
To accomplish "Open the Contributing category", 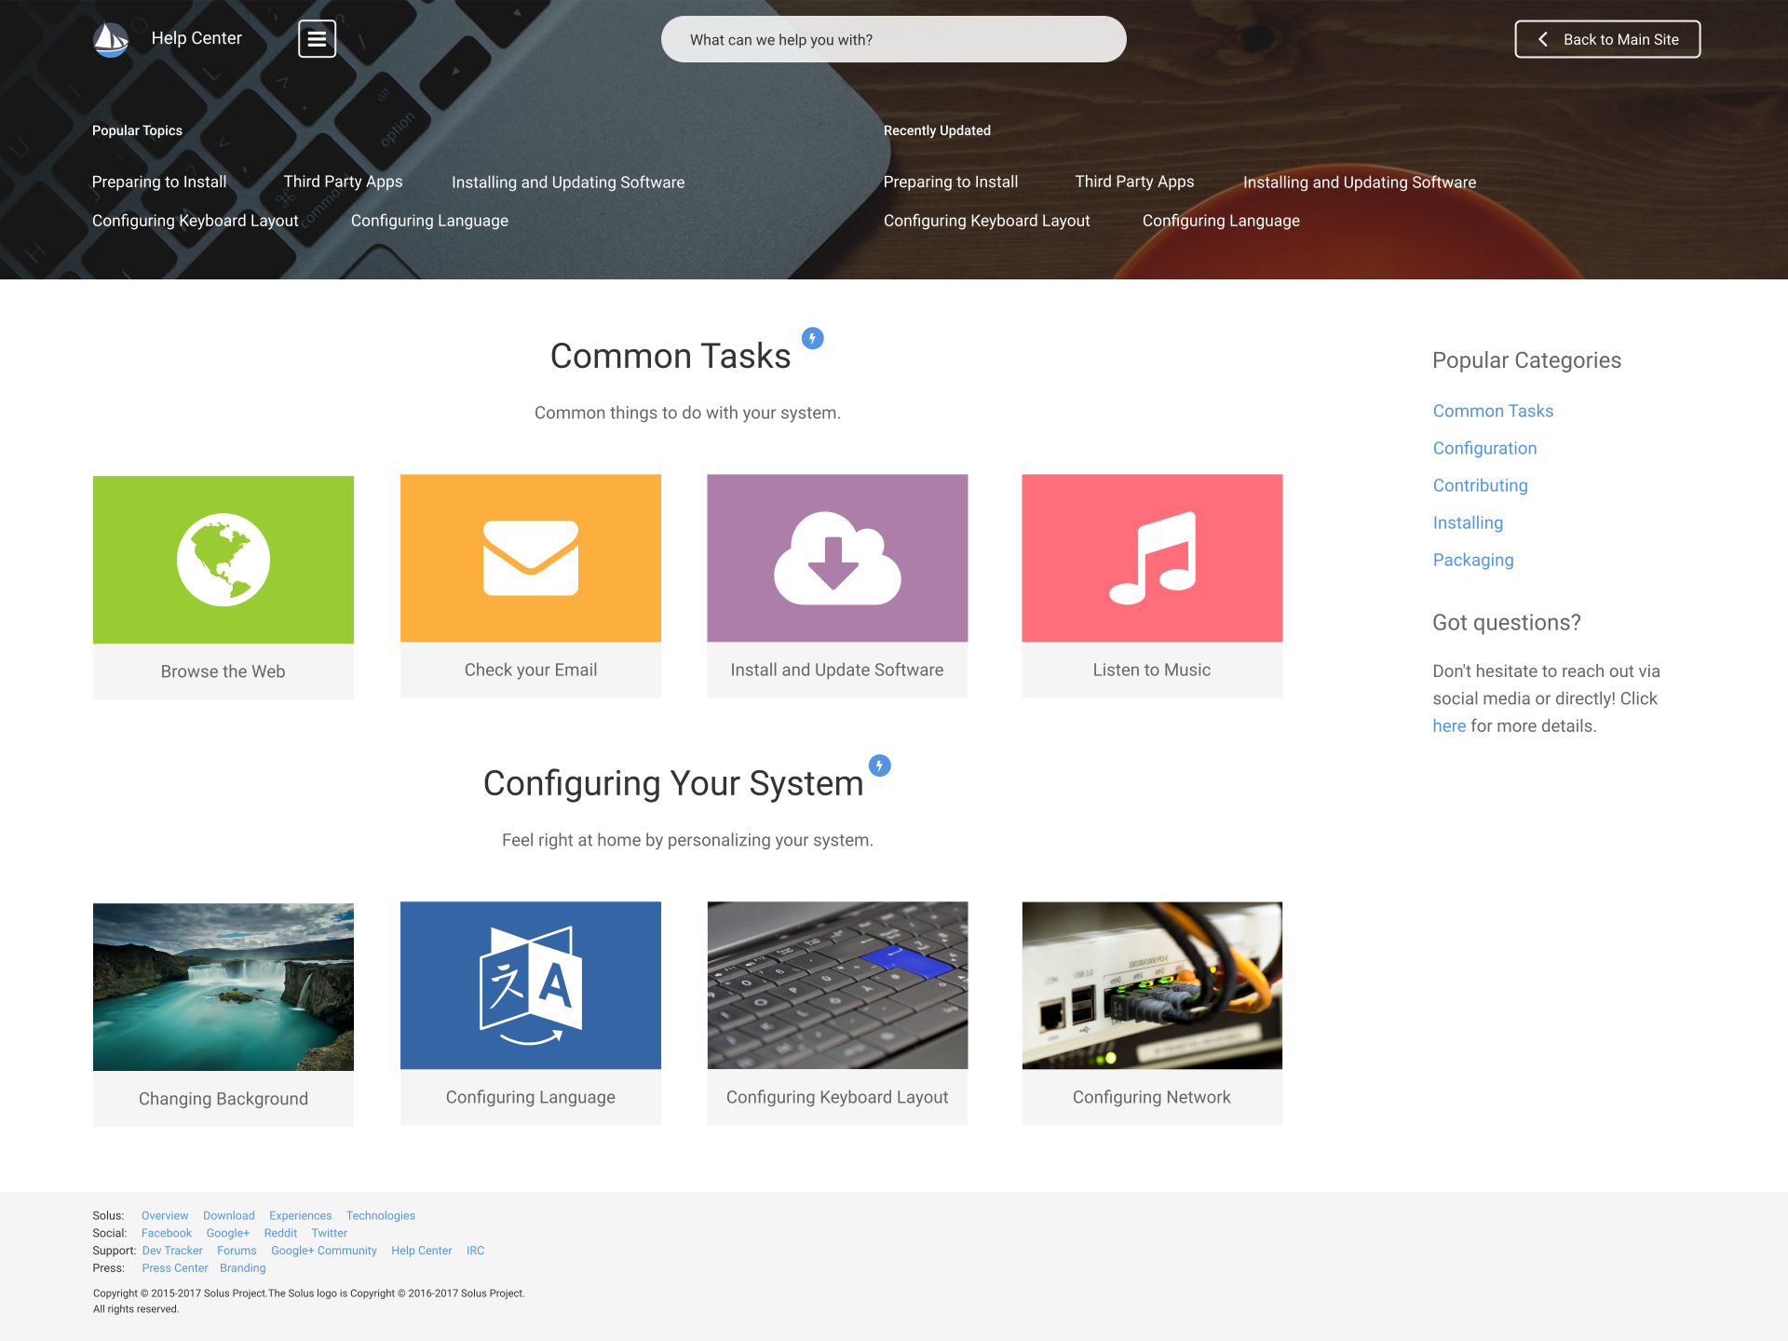I will tap(1480, 485).
